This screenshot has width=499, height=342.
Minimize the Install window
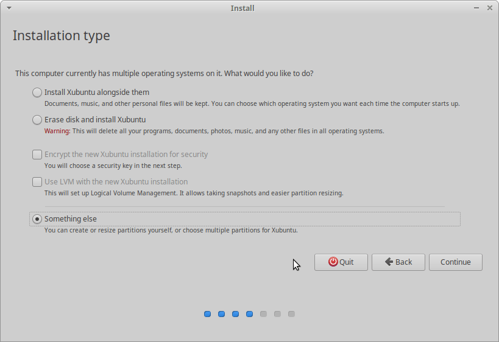coord(476,8)
